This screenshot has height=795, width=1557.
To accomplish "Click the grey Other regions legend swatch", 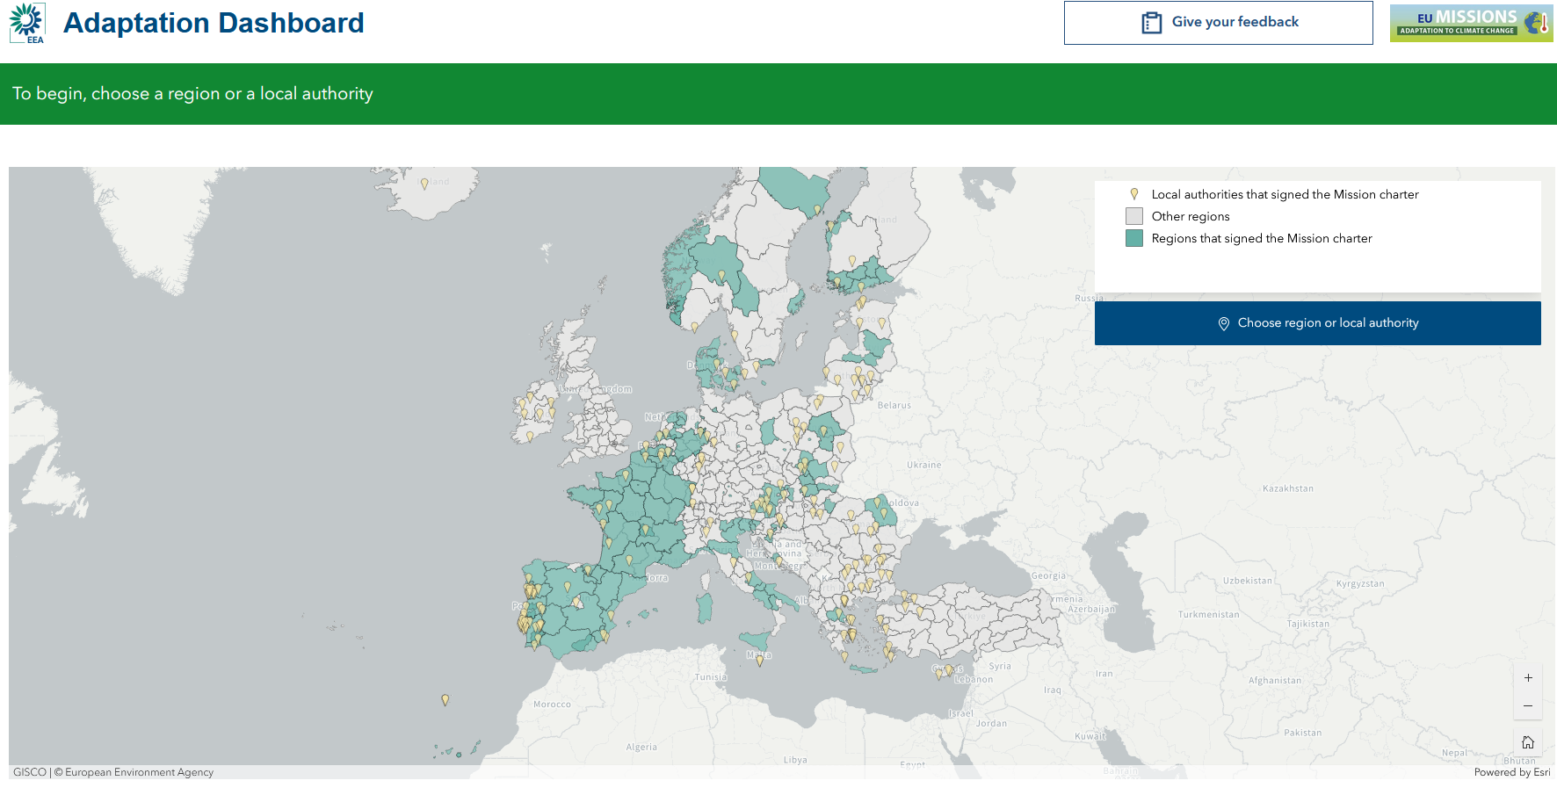I will click(x=1134, y=216).
